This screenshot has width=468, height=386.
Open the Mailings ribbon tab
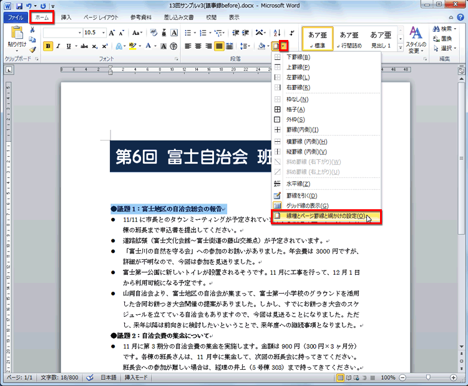coord(178,17)
